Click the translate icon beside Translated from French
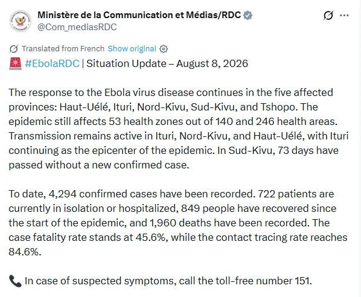This screenshot has width=361, height=297. (x=14, y=49)
